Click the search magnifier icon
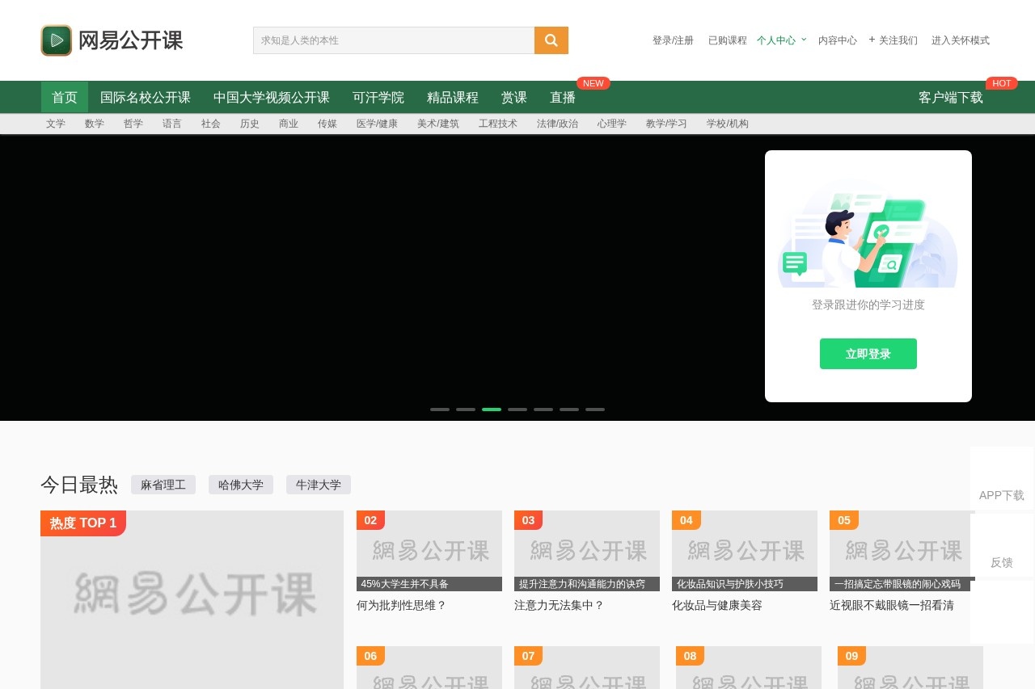This screenshot has width=1035, height=689. coord(551,40)
